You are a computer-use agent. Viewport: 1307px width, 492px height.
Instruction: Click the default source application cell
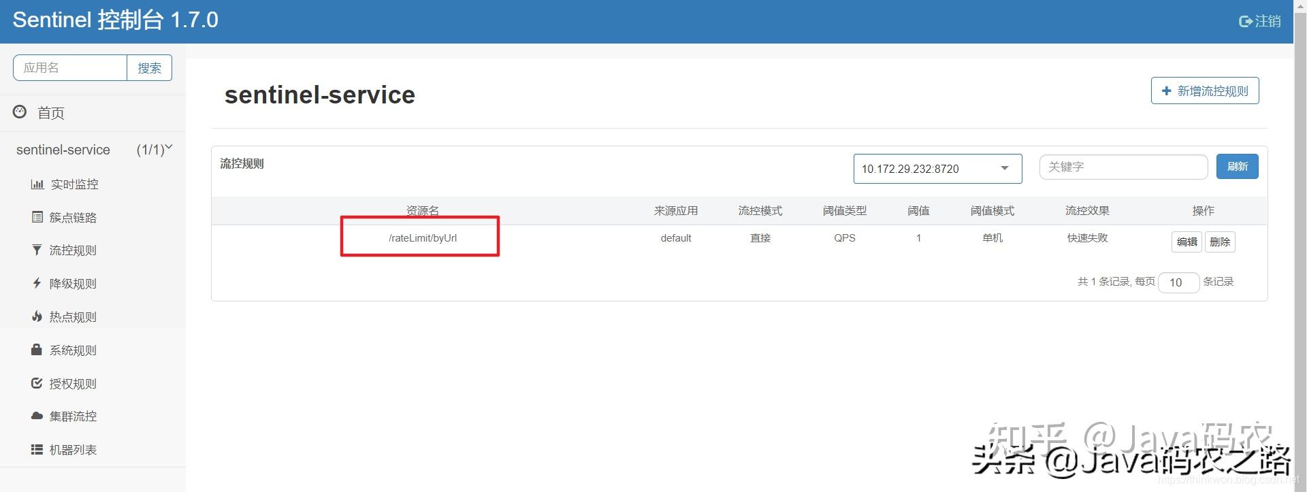point(676,238)
